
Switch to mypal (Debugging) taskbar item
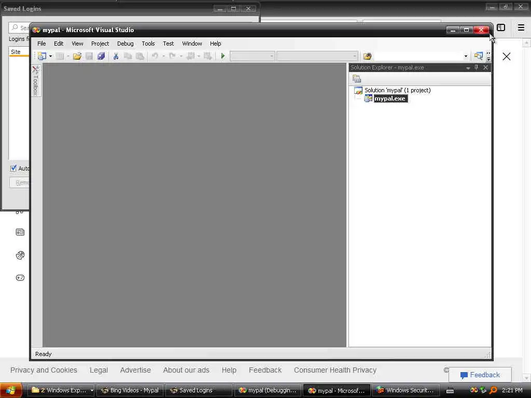click(268, 390)
